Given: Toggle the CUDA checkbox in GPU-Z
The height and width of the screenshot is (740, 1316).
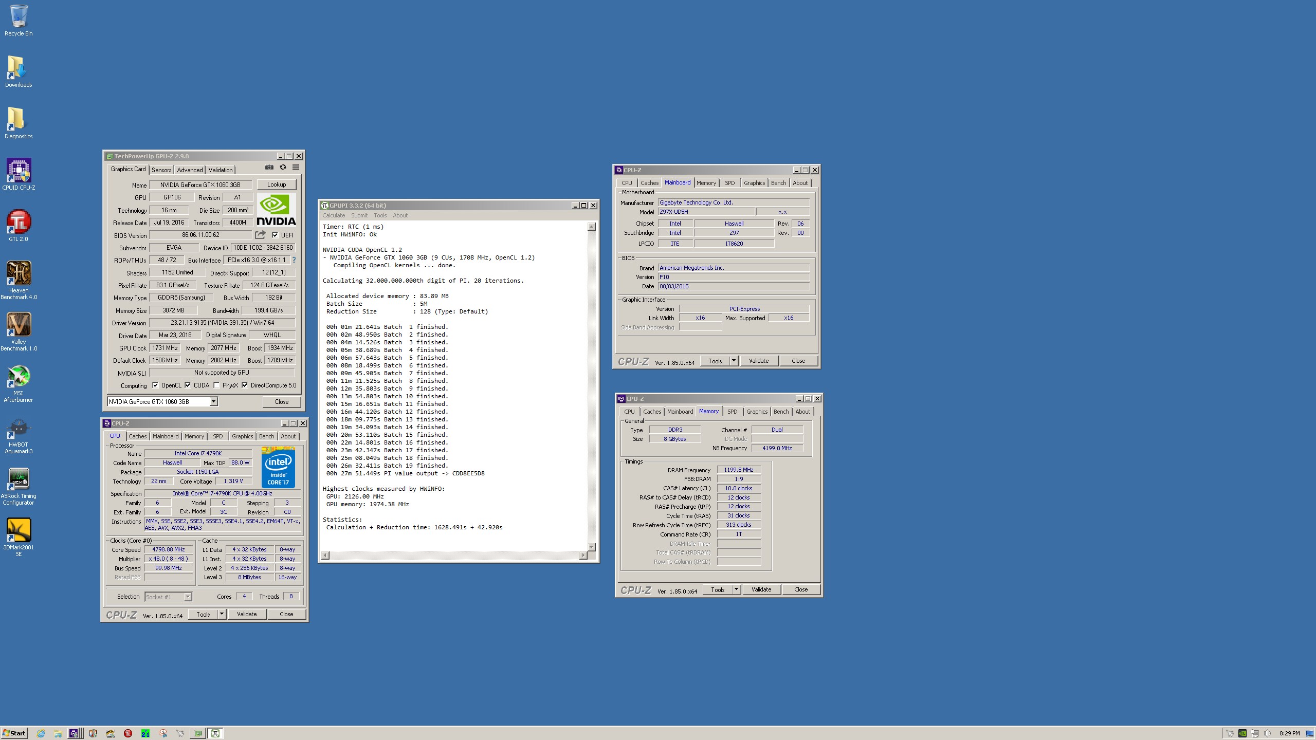Looking at the screenshot, I should 188,385.
